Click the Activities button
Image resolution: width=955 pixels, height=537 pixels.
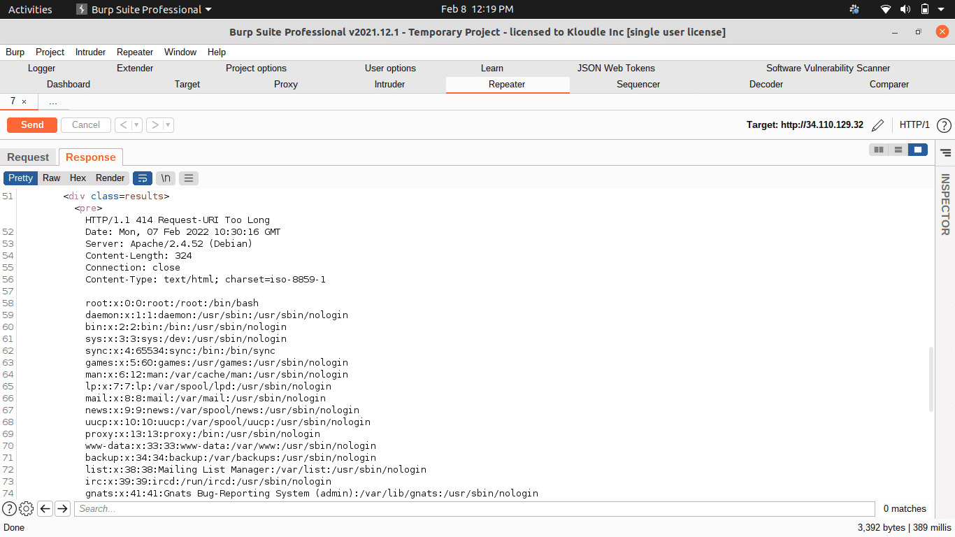pyautogui.click(x=30, y=10)
